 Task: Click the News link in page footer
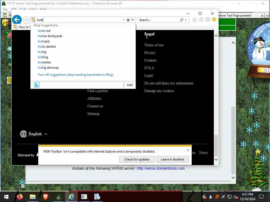coord(203,153)
